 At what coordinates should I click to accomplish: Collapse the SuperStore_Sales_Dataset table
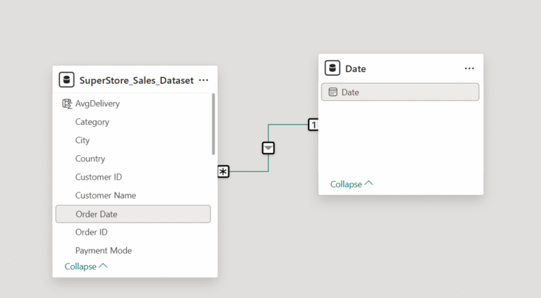pos(86,266)
